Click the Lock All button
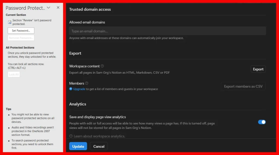Viewport: 279px width, 155px height. pyautogui.click(x=14, y=75)
